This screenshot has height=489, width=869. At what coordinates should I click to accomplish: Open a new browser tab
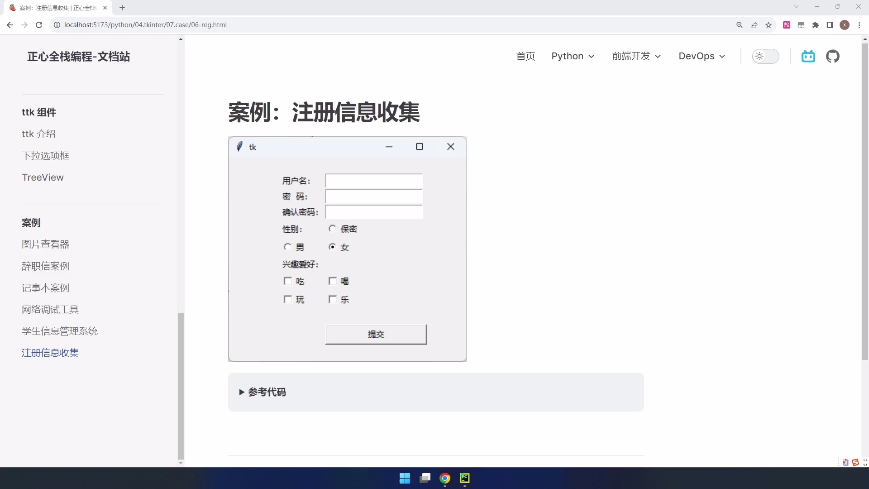point(122,8)
